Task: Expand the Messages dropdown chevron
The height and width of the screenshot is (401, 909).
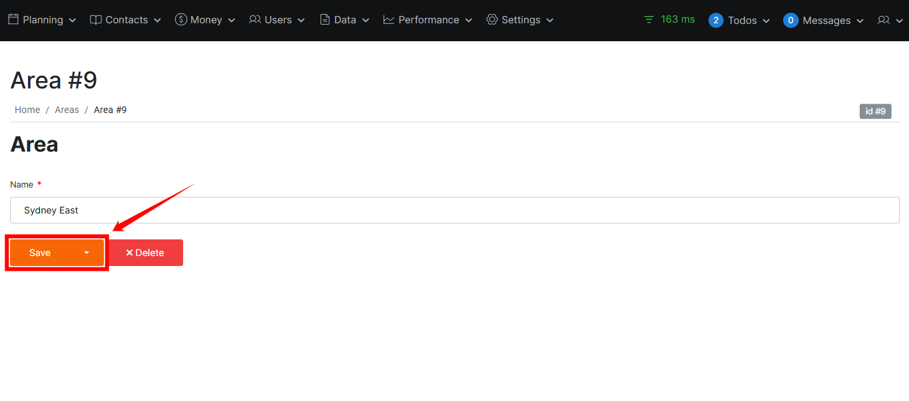Action: 860,21
